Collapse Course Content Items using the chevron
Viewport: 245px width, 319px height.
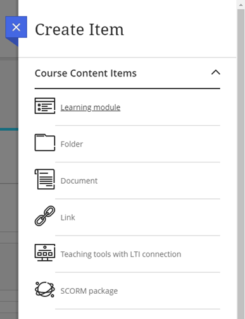[216, 73]
